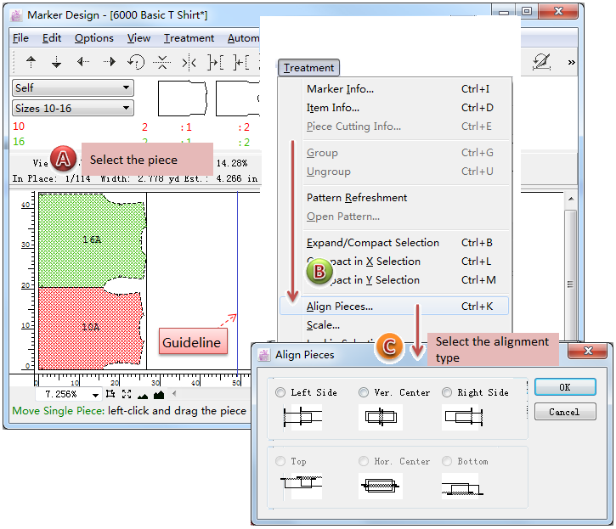
Task: Click the move piece down arrow icon
Action: pos(57,62)
